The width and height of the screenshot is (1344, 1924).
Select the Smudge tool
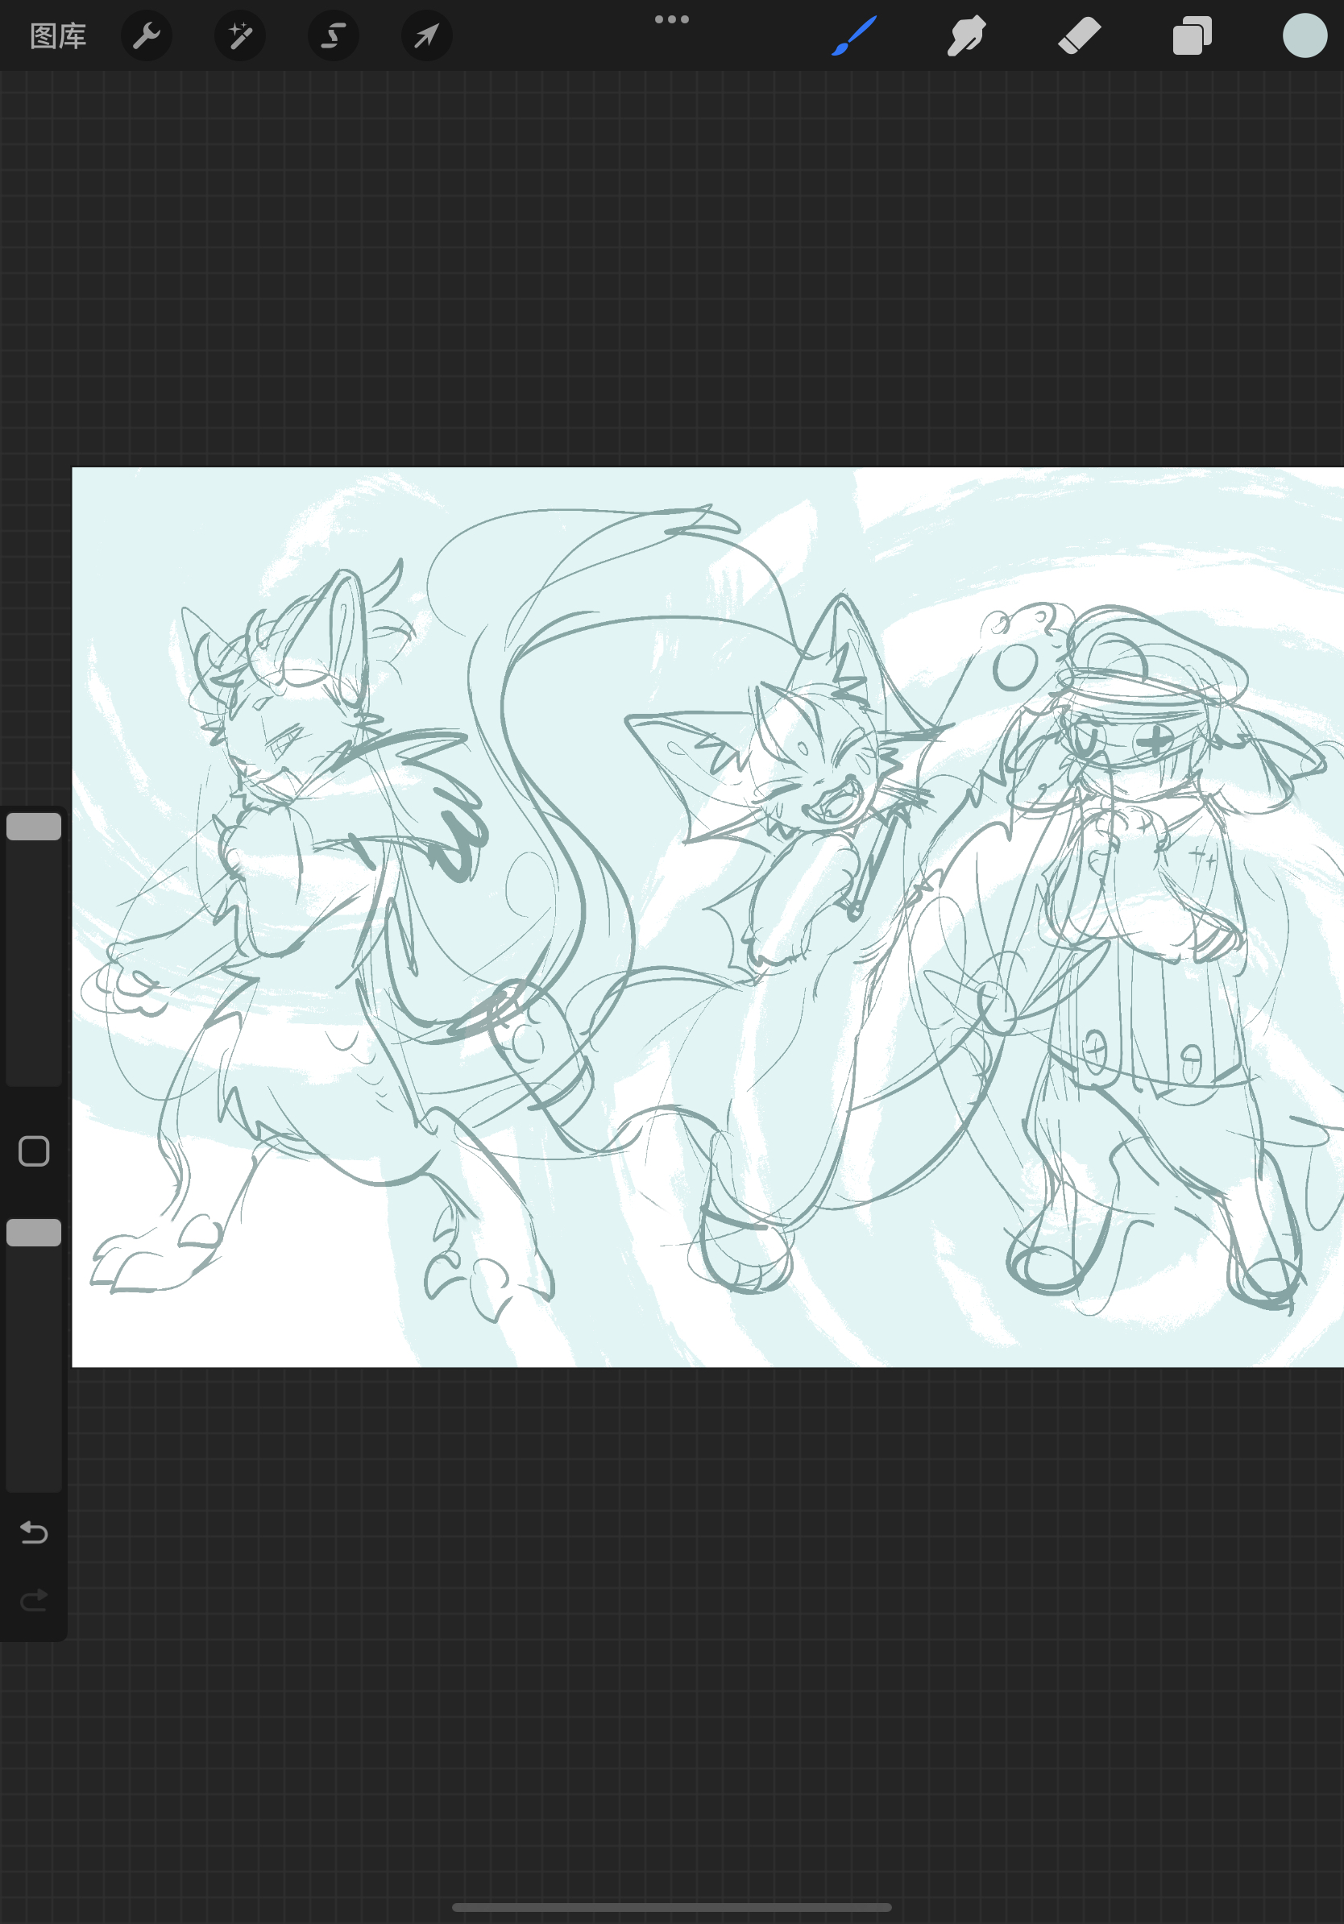point(966,36)
